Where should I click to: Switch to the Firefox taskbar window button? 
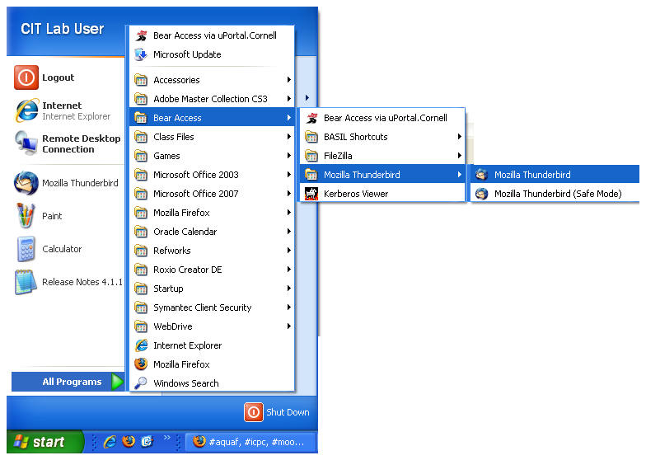click(250, 442)
